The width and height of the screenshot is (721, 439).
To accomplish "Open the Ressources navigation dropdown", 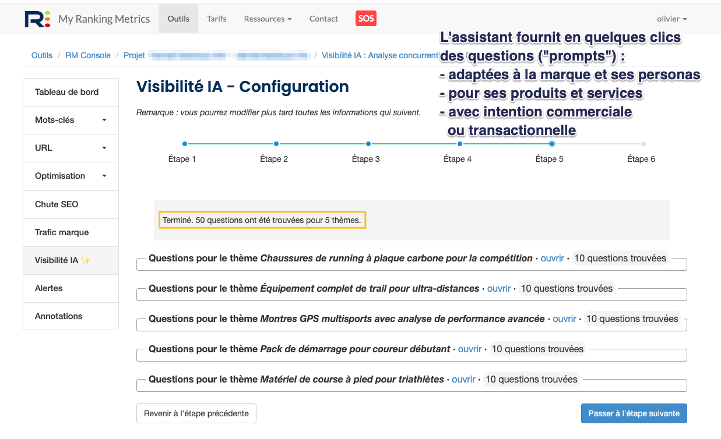I will (267, 18).
